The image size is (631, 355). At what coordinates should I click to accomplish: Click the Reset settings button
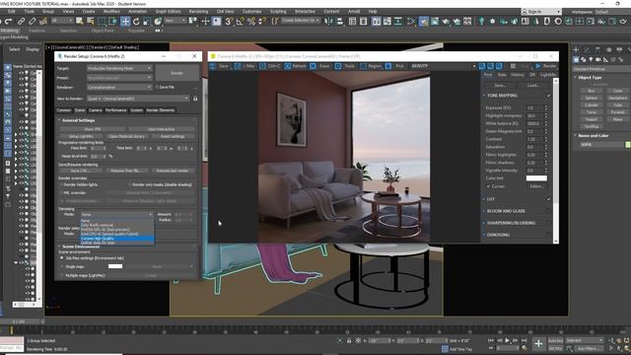[x=173, y=136]
